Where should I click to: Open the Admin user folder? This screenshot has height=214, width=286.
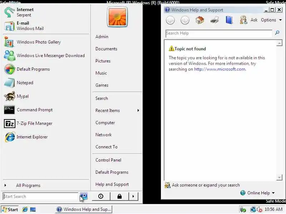(102, 37)
